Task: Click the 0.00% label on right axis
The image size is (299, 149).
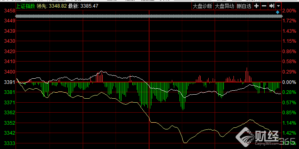Action: click(289, 82)
